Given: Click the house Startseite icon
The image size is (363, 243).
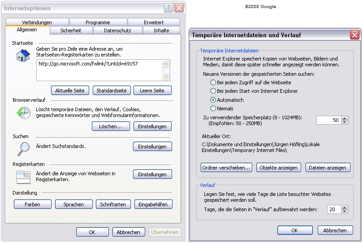Looking at the screenshot, I should (22, 55).
